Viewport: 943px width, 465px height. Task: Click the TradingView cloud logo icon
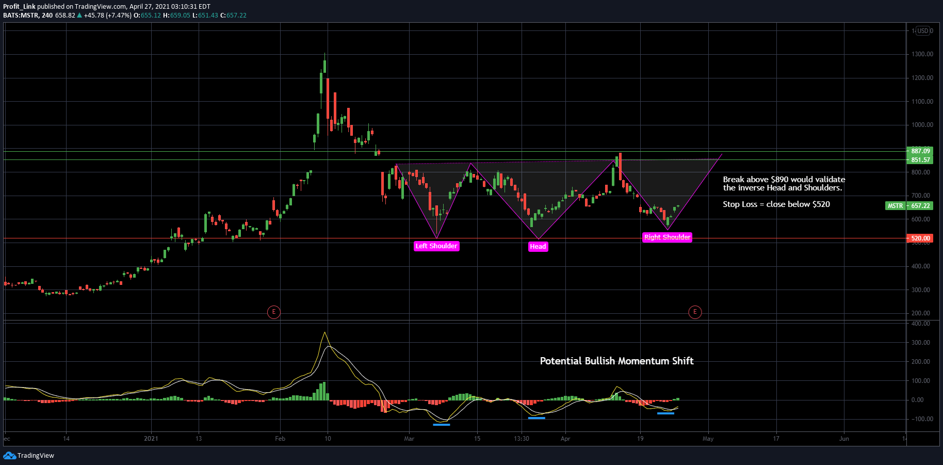9,455
